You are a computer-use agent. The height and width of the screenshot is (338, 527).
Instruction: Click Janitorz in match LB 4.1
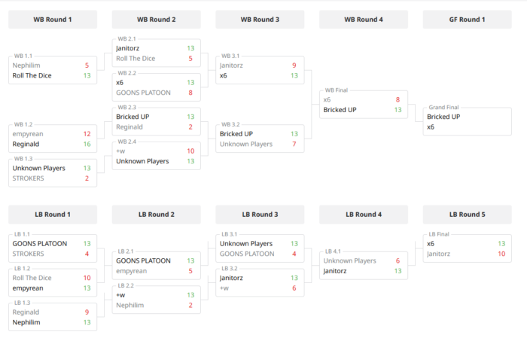(335, 271)
